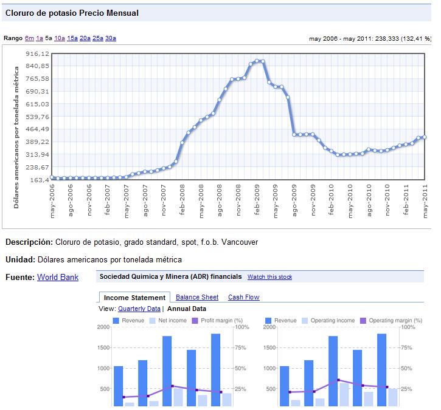Viewport: 441px width, 410px height.
Task: Click the 539,76 y-axis value
Action: (37, 117)
